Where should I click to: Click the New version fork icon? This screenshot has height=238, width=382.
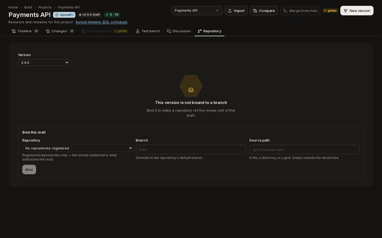coord(346,11)
